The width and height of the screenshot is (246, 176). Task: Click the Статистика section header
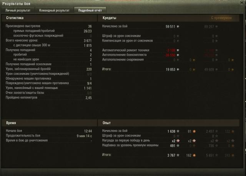(15, 18)
